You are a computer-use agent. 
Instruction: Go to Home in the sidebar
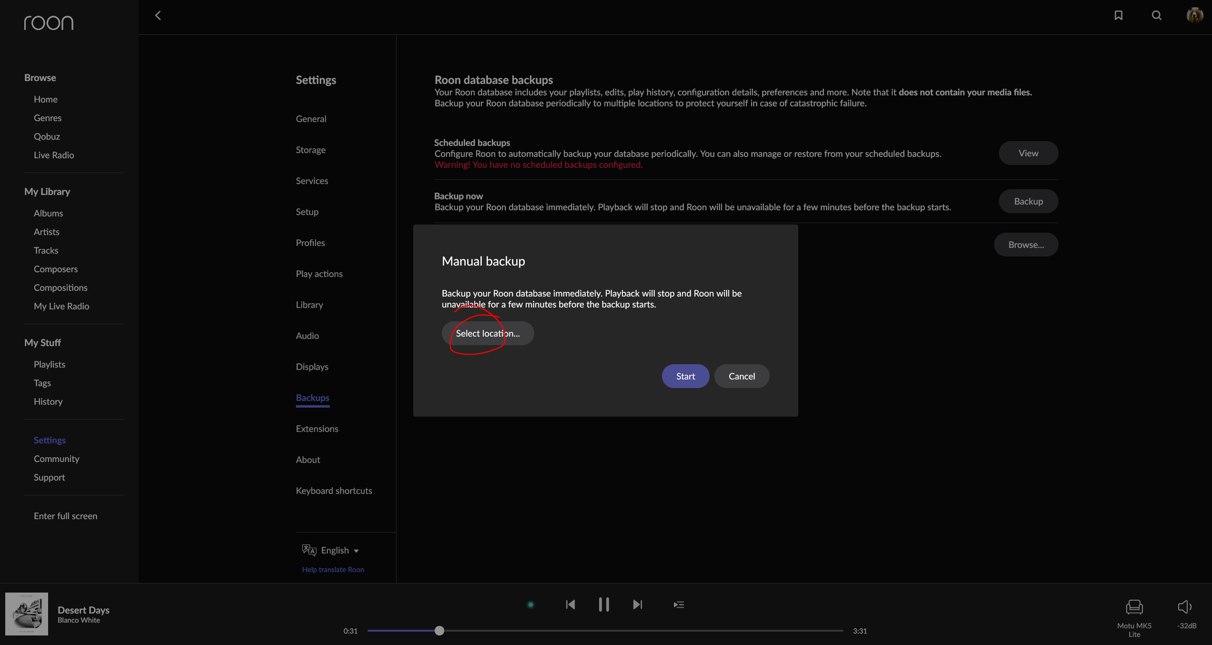click(x=46, y=99)
